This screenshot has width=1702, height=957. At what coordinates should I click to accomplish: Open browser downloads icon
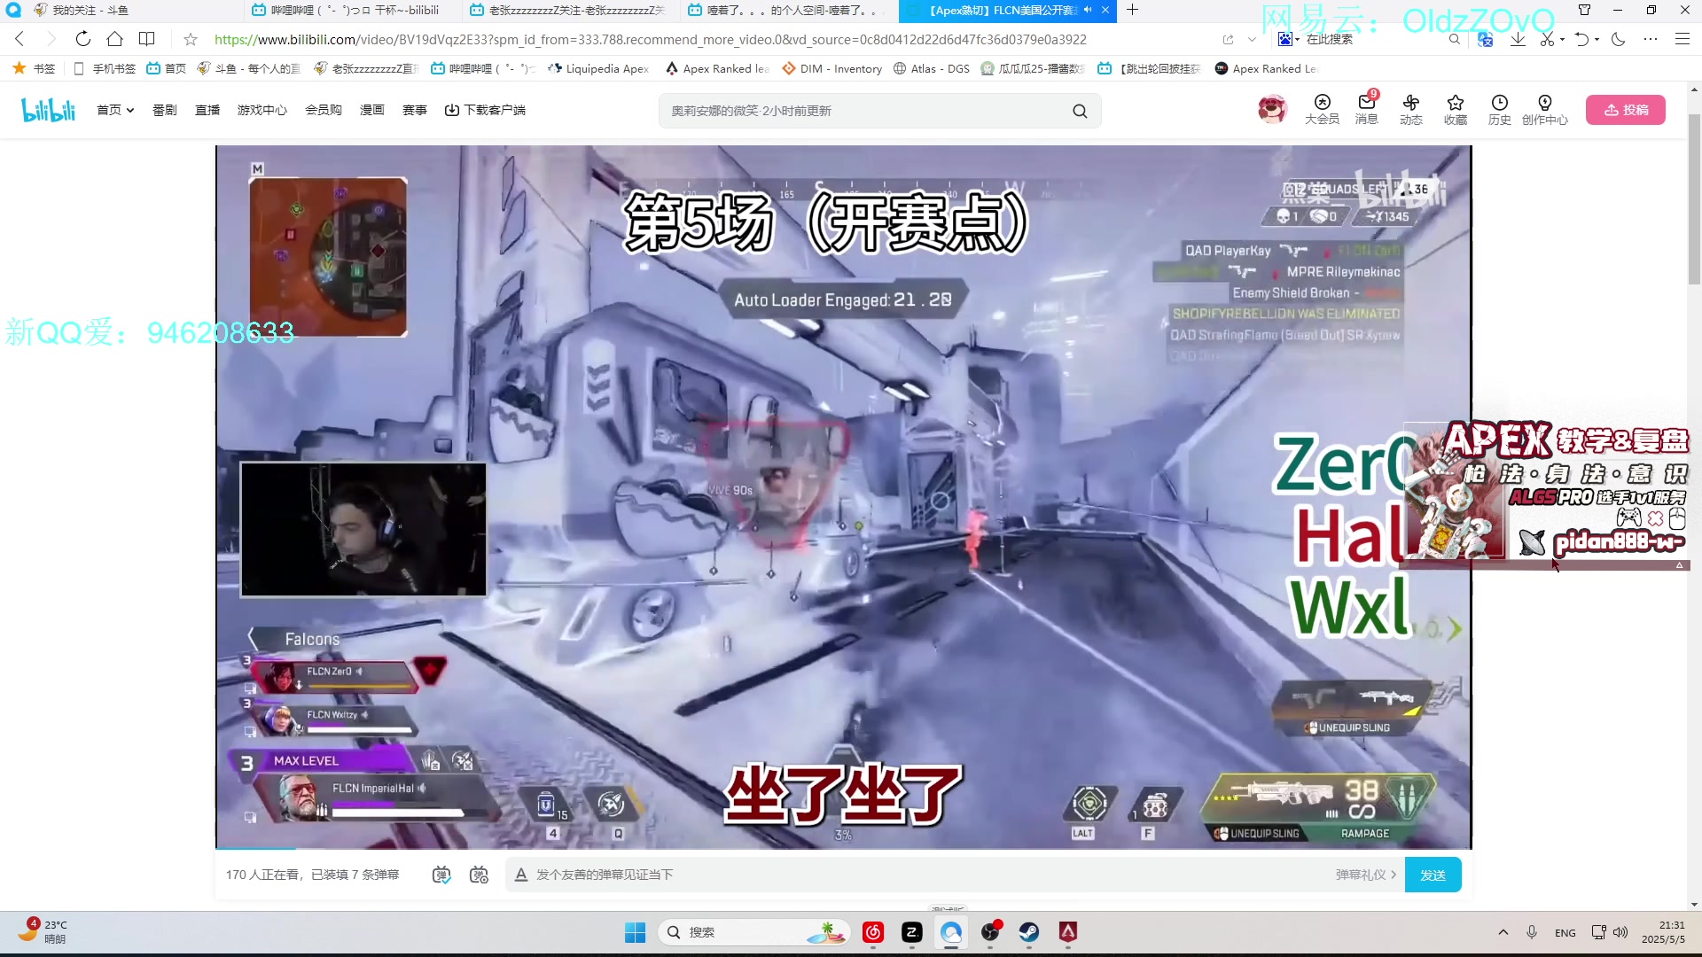tap(1518, 39)
